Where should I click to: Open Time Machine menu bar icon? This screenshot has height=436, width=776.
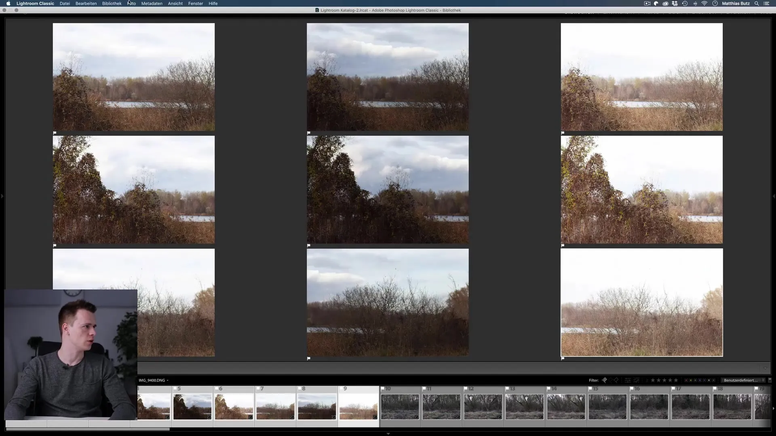685,3
